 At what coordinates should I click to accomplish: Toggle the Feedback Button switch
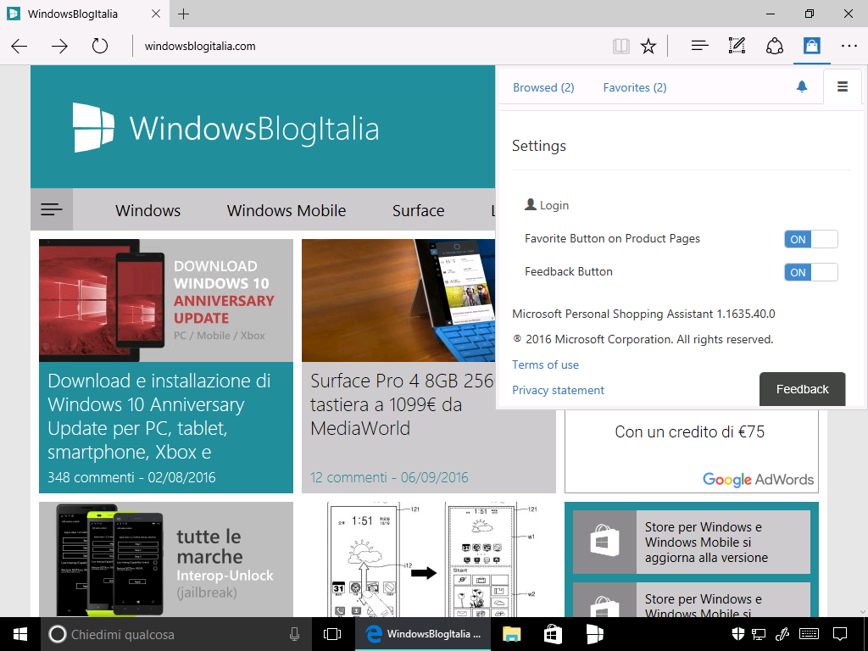[x=811, y=272]
